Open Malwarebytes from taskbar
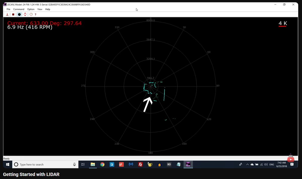The image size is (302, 179). pyautogui.click(x=131, y=164)
